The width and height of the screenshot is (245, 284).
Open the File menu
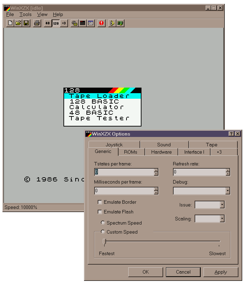[10, 15]
